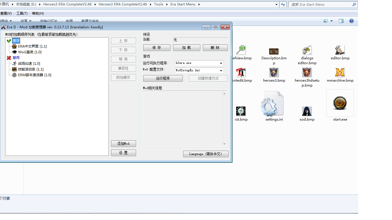
Task: Toggle the Explorer preview pane icon
Action: (x=341, y=21)
